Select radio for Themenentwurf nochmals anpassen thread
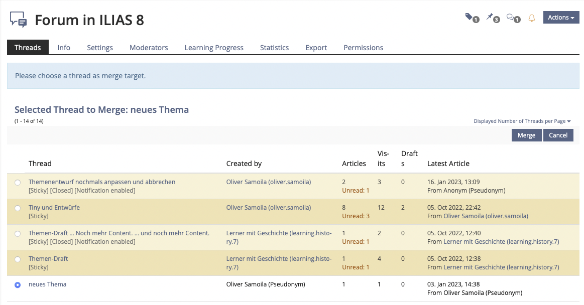 (18, 183)
